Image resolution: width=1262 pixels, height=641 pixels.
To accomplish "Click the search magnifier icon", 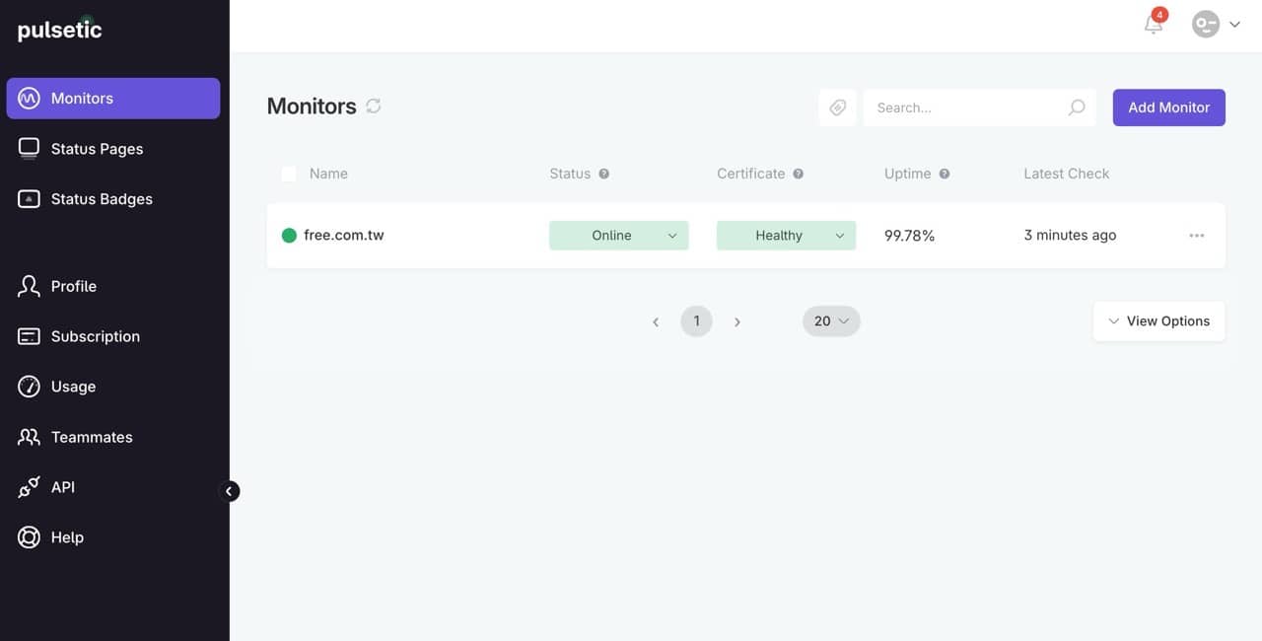I will click(1077, 107).
